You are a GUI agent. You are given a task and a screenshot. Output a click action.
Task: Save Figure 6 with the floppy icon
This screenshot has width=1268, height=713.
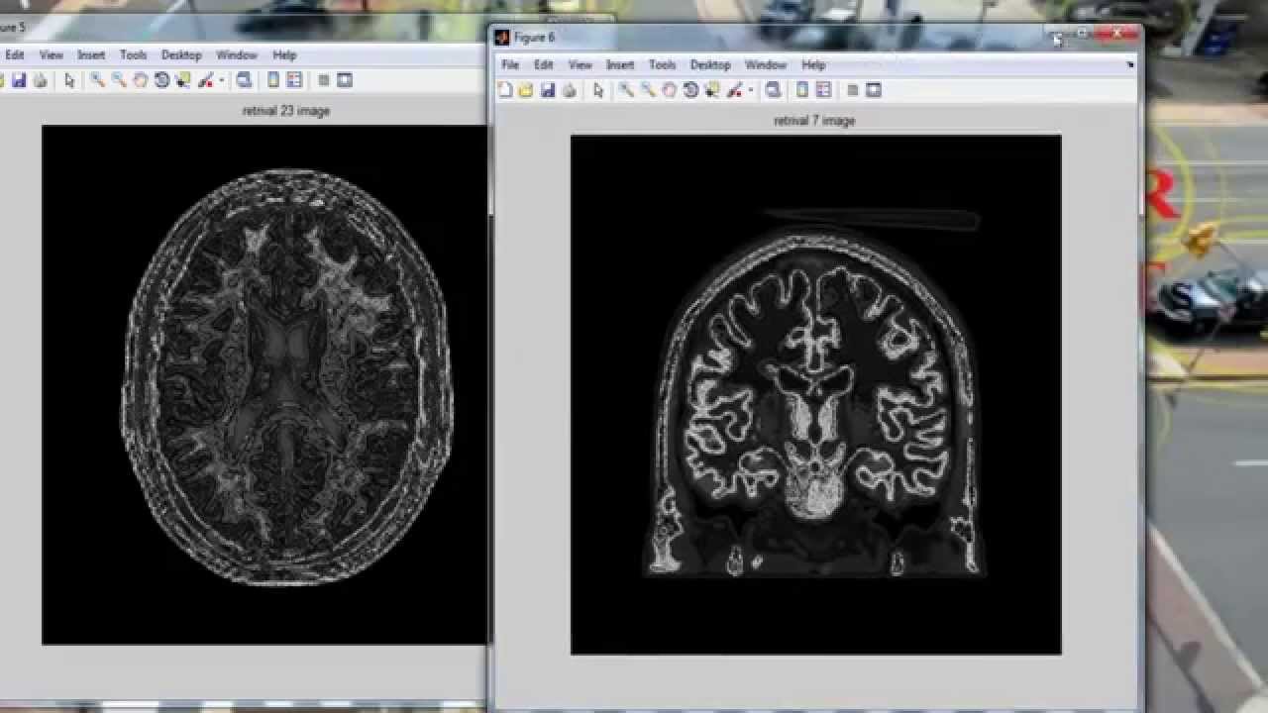(548, 90)
